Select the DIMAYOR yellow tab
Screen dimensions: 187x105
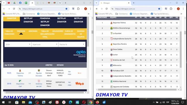[x=11, y=19]
